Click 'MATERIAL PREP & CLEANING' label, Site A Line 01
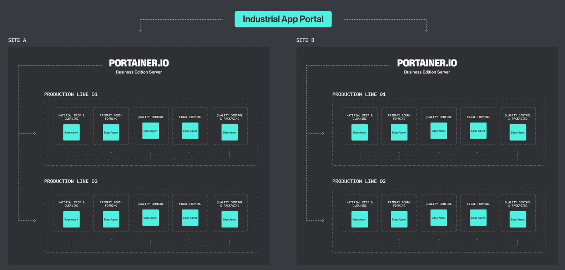This screenshot has width=565, height=270. pyautogui.click(x=71, y=117)
